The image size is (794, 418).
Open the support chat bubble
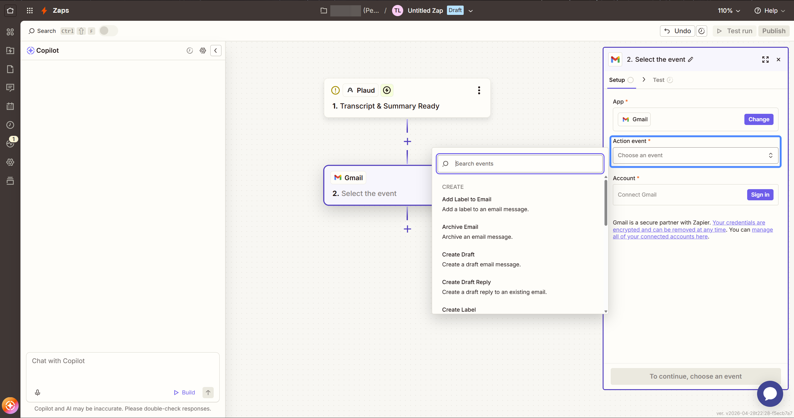point(770,394)
